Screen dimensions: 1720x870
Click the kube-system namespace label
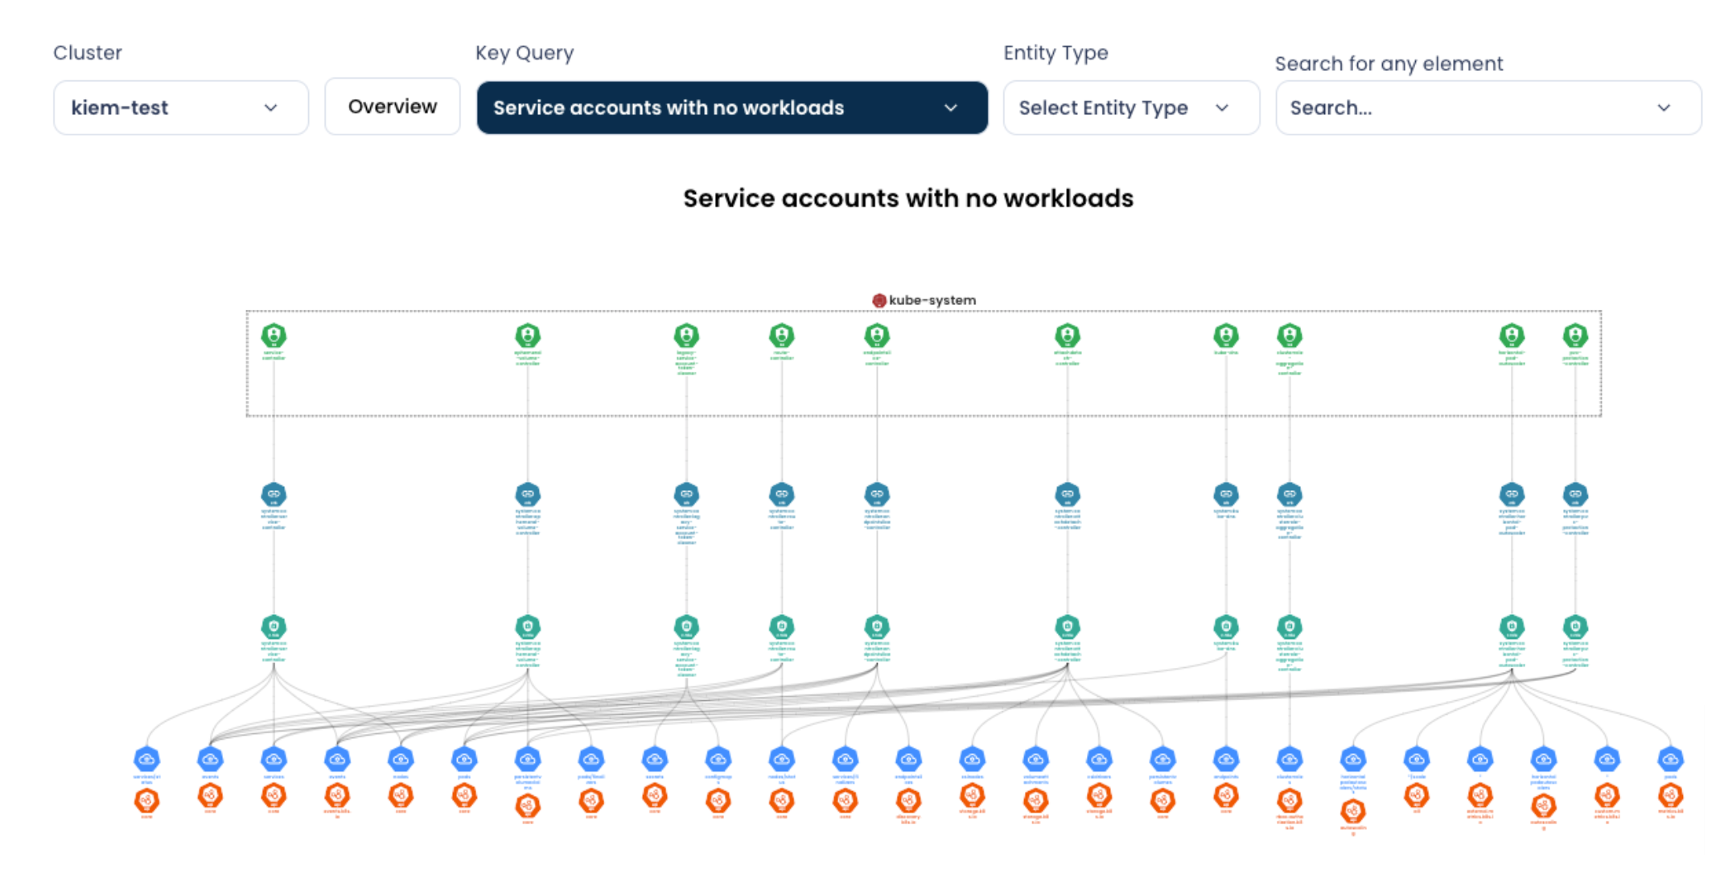pyautogui.click(x=932, y=300)
